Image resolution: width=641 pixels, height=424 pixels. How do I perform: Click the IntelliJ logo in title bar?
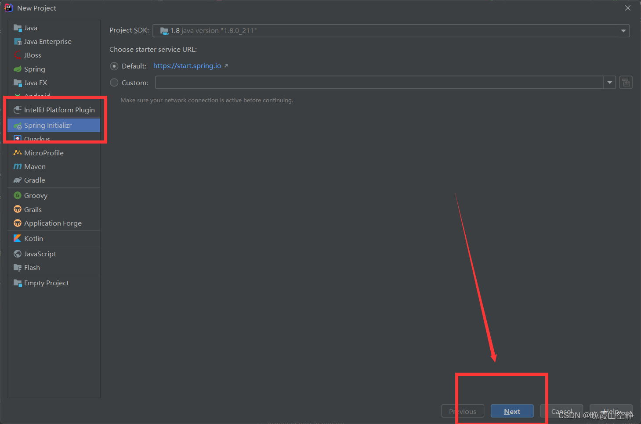click(9, 8)
